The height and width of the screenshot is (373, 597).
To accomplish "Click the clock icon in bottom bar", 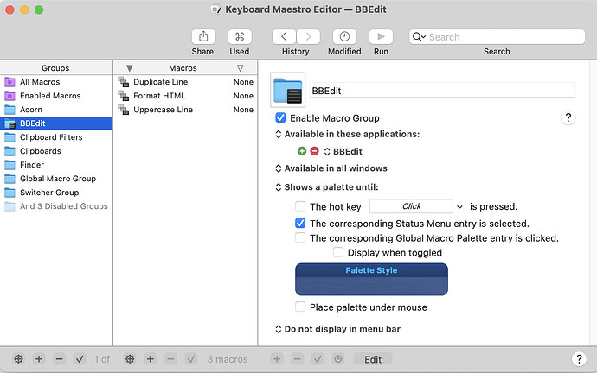I will [x=338, y=359].
